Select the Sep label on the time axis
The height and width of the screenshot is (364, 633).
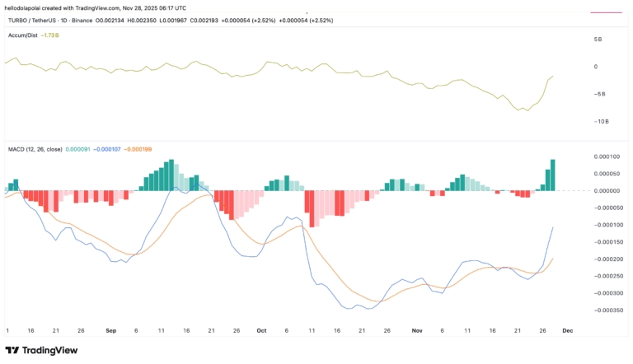click(111, 329)
